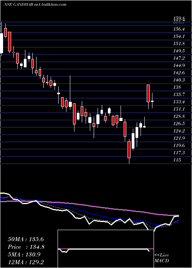Click the 154.1 price axis label
The image size is (192, 268).
coord(179,36)
